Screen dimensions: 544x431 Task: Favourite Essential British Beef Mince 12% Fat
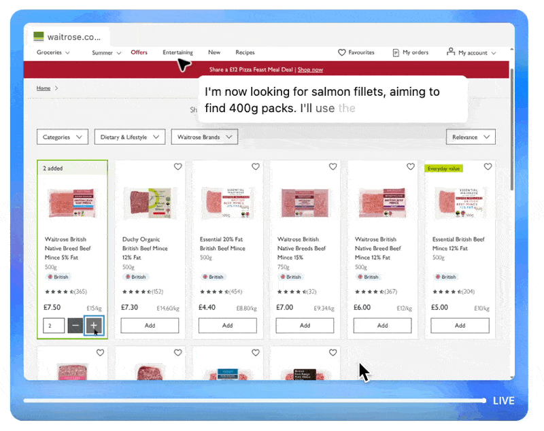pyautogui.click(x=488, y=167)
